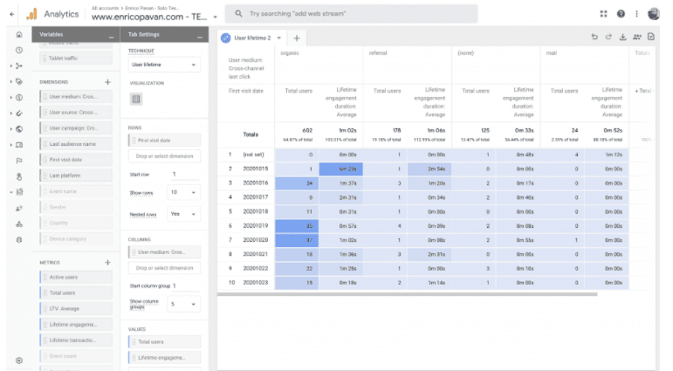
Task: Change the Nested rows dropdown value
Action: click(x=185, y=214)
